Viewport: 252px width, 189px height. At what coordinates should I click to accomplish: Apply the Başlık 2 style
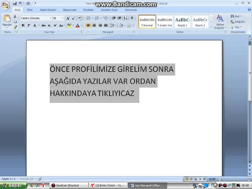coord(200,22)
